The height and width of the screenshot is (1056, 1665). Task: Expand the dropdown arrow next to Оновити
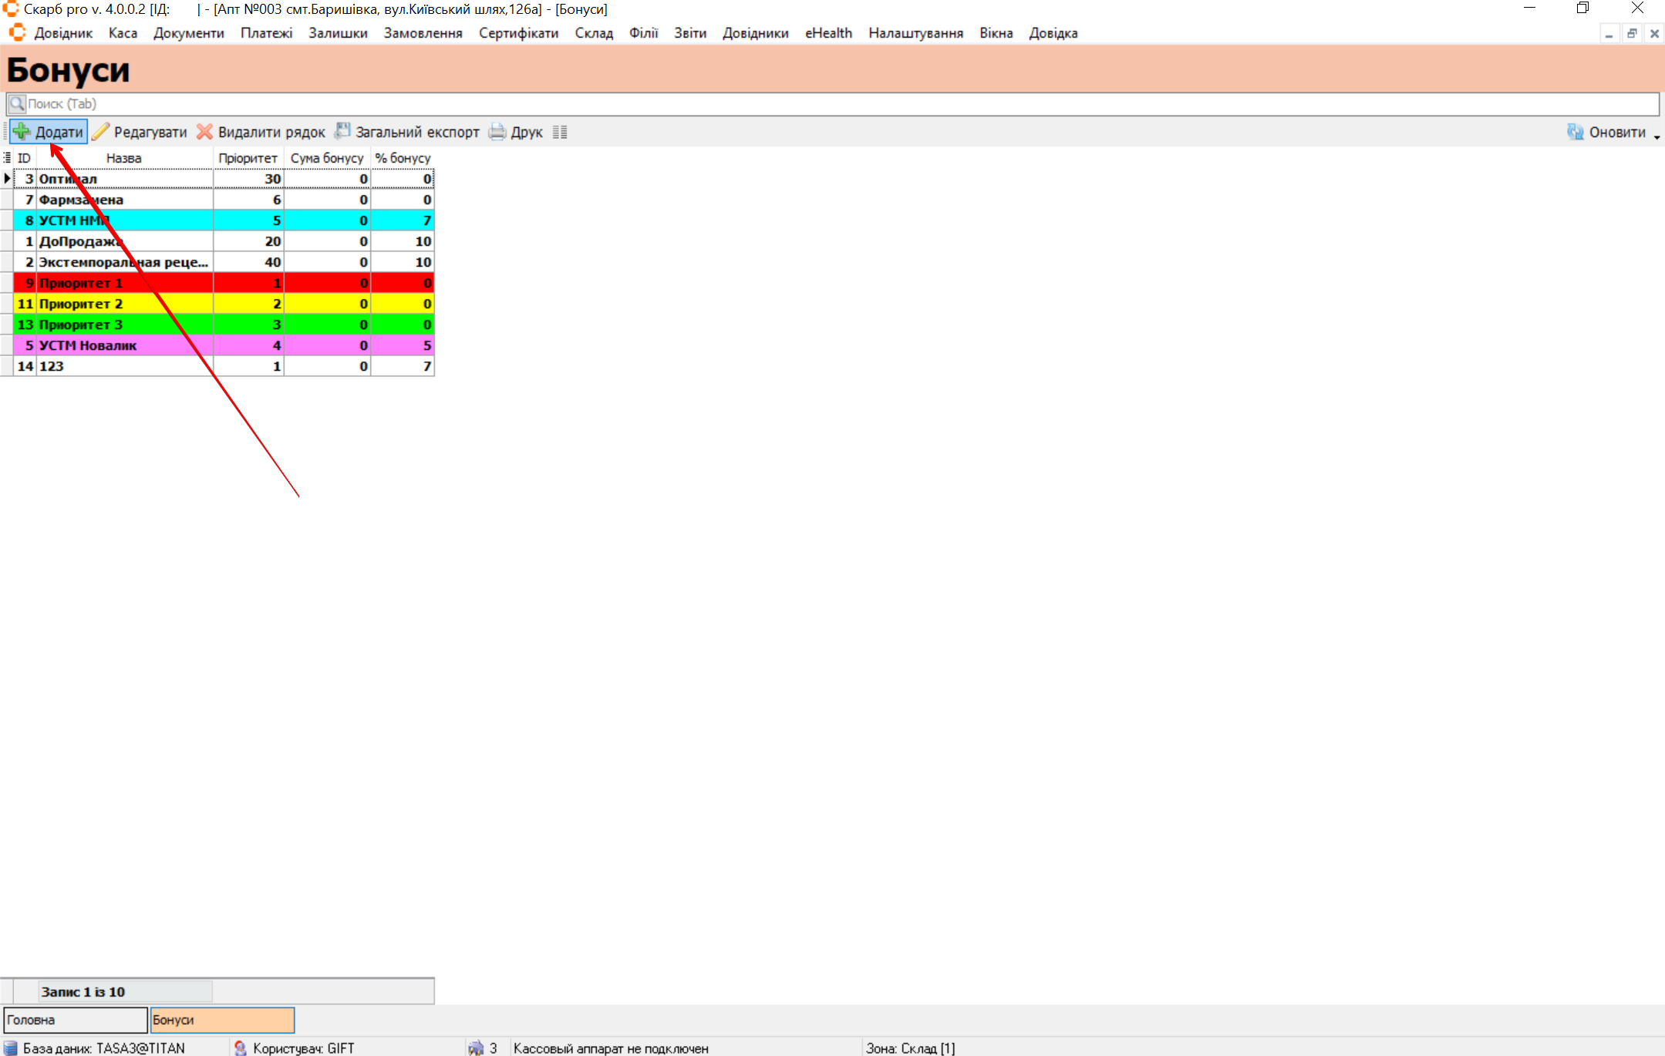tap(1657, 136)
